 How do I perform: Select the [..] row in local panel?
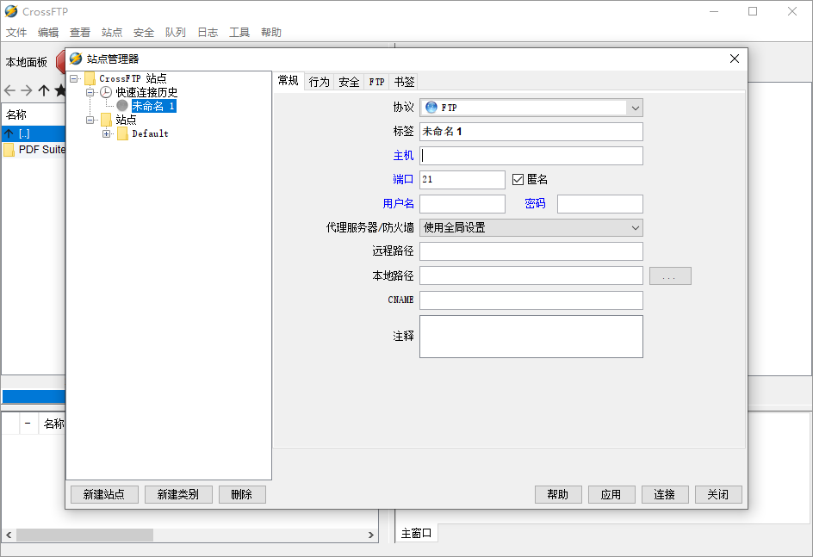point(34,133)
